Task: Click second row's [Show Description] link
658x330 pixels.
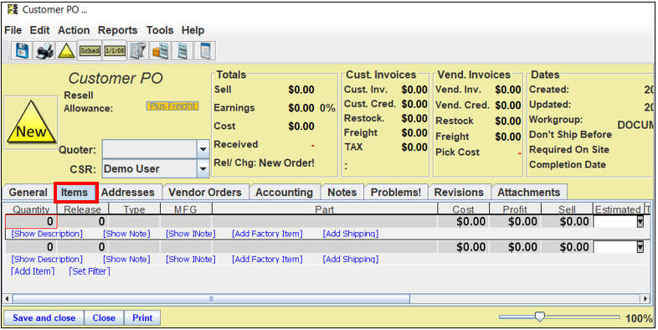Action: 47,260
